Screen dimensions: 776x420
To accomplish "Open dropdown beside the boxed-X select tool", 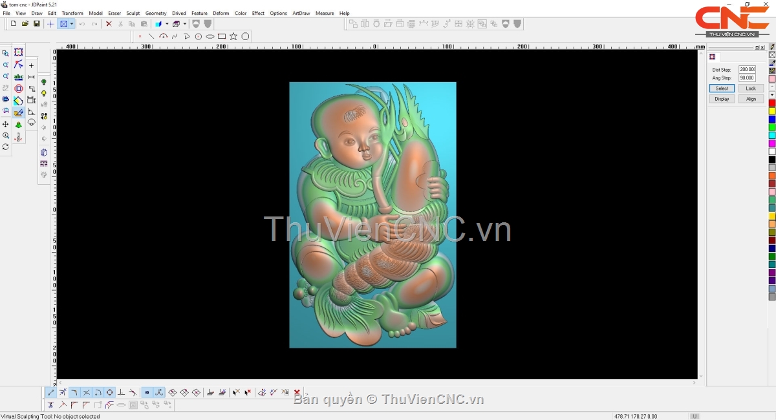I will 72,24.
